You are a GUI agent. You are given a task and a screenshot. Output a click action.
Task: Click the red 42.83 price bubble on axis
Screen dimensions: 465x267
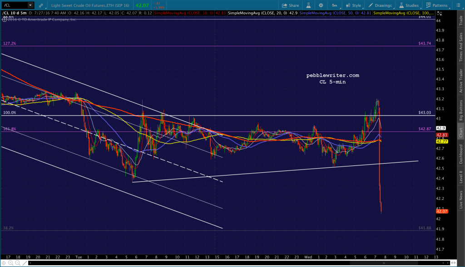point(442,135)
